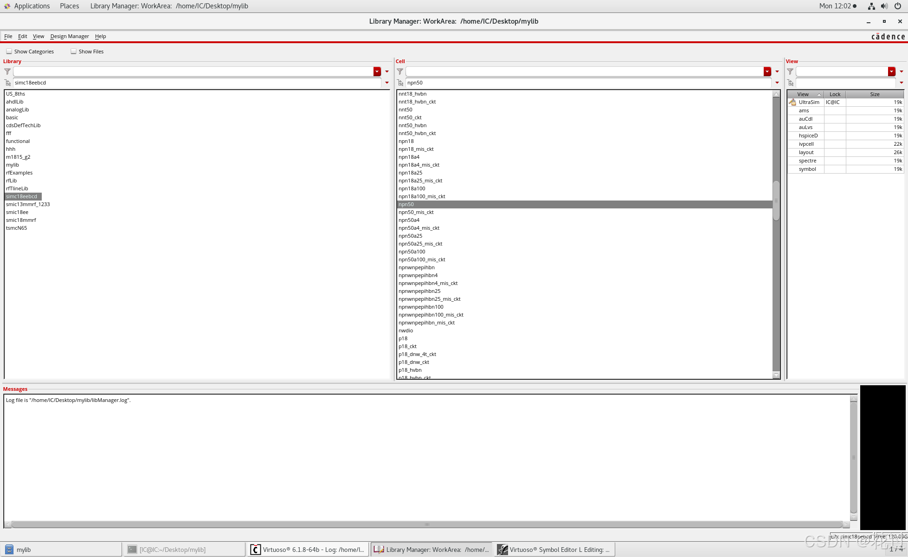Expand the Library filter dropdown arrow
908x557 pixels.
click(377, 71)
